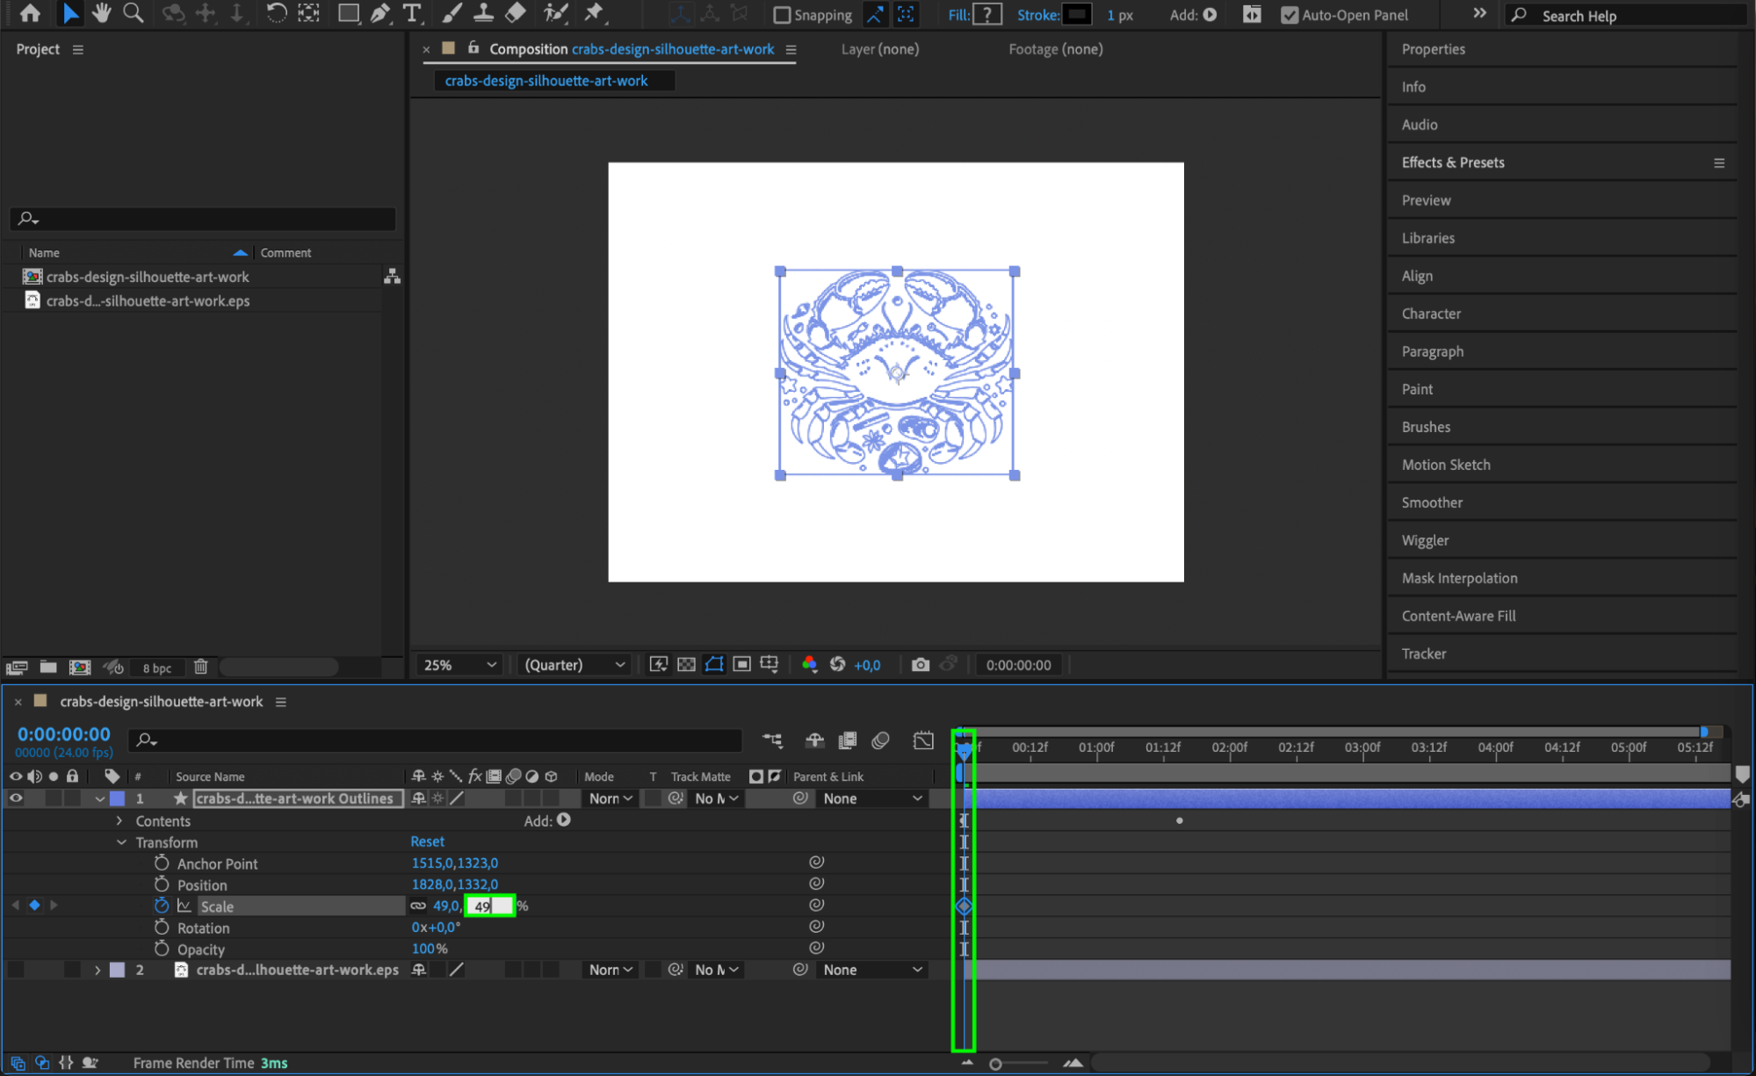Click the Puppet Pin tool
The width and height of the screenshot is (1756, 1076).
595,13
